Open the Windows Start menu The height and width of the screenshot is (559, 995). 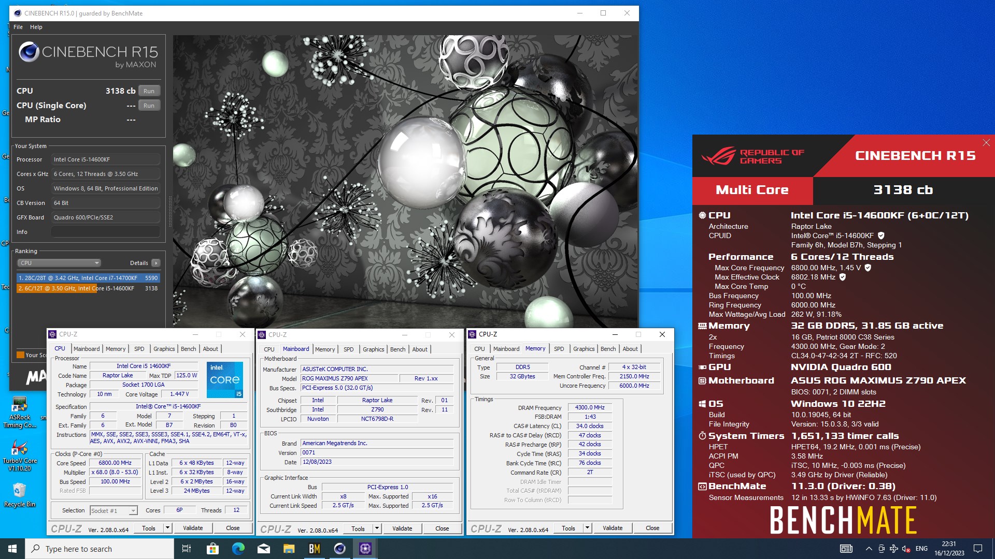(12, 549)
